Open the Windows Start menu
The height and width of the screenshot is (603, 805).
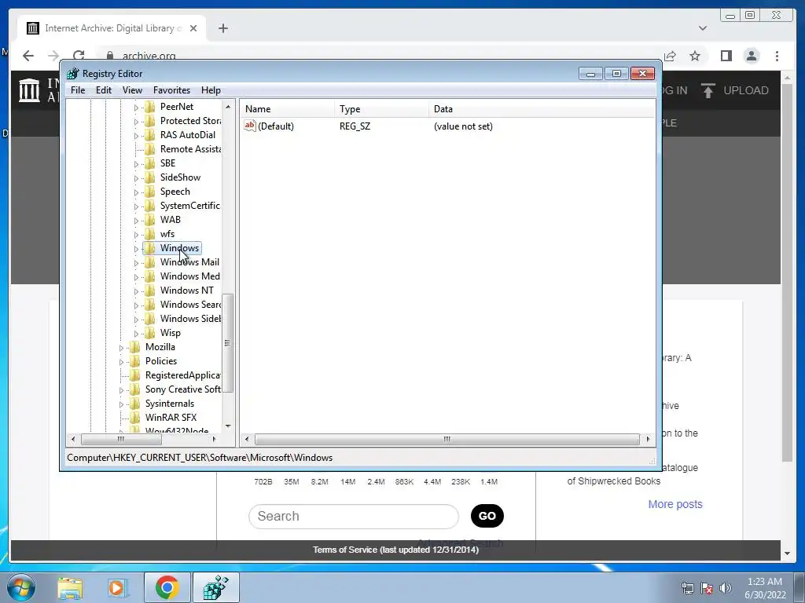pyautogui.click(x=20, y=587)
